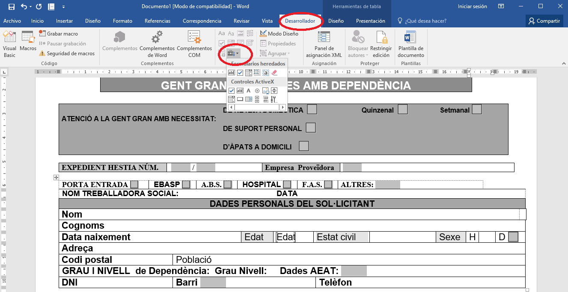
Task: Click the Complementos COM icon
Action: (194, 44)
